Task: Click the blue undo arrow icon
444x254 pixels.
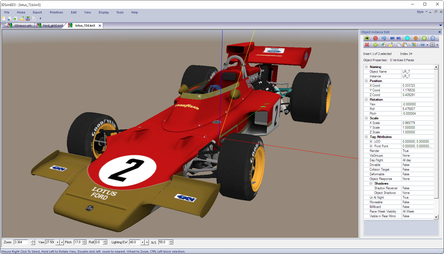Action: [384, 38]
